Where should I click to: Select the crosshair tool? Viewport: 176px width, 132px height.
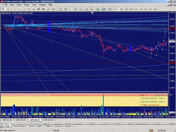point(8,9)
